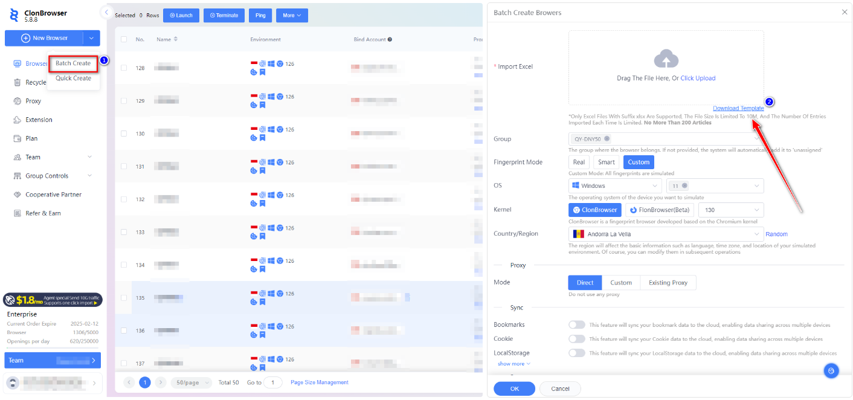Click the Group Controls sidebar icon
Viewport: 853px width, 400px height.
[18, 176]
